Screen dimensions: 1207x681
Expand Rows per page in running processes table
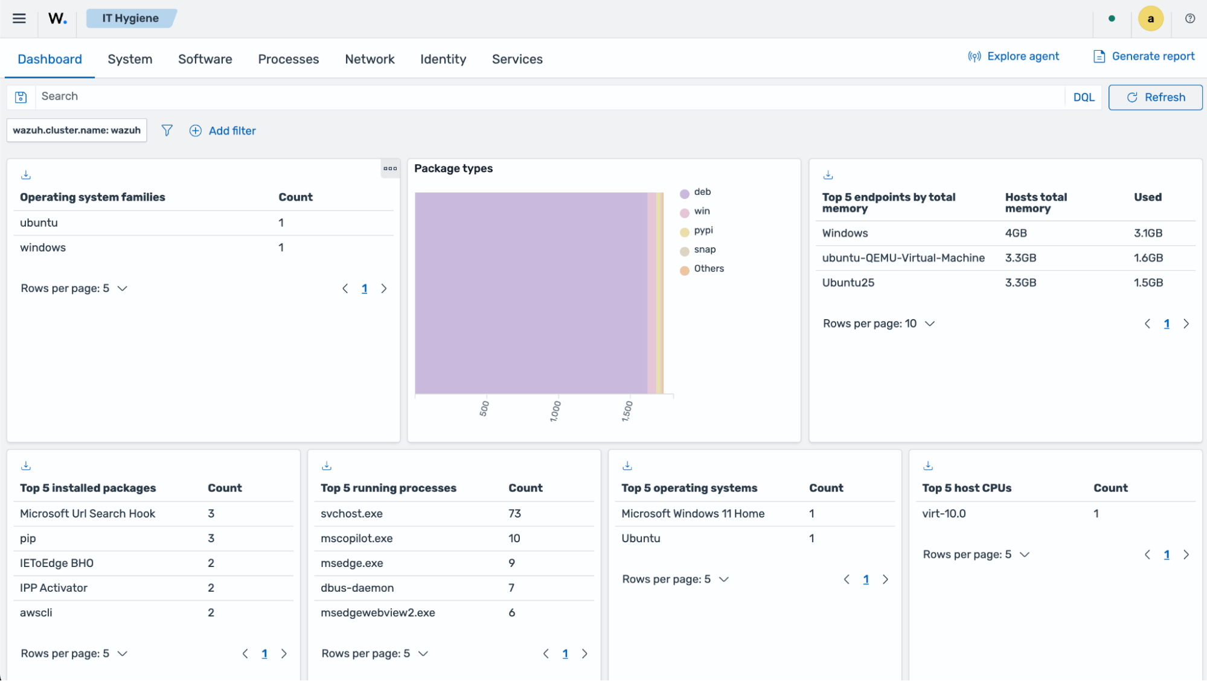[x=375, y=654]
